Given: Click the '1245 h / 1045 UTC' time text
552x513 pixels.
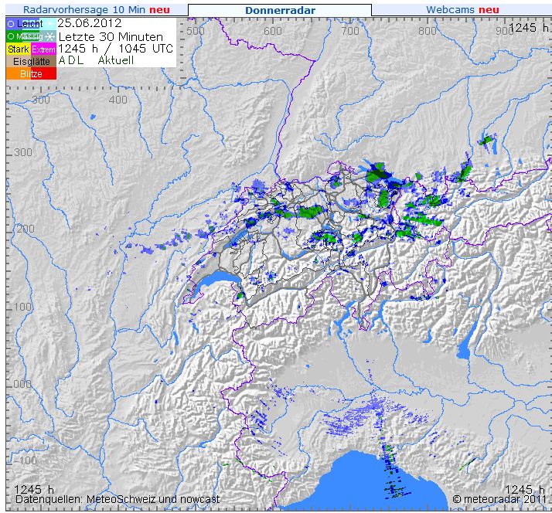Looking at the screenshot, I should (x=115, y=49).
